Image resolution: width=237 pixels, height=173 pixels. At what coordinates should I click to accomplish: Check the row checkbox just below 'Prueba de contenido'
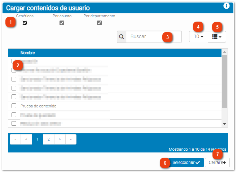point(14,115)
